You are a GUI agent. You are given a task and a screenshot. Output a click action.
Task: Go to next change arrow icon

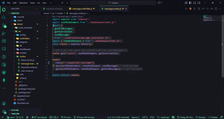coord(212,9)
